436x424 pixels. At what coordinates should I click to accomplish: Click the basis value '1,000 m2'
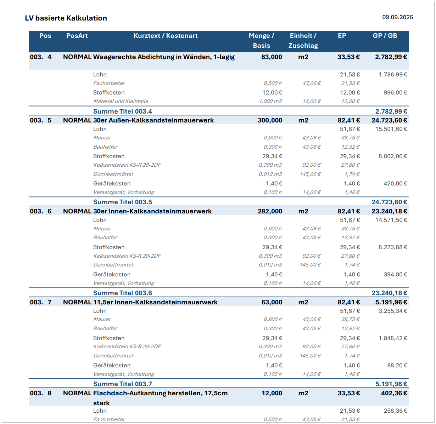click(x=270, y=101)
